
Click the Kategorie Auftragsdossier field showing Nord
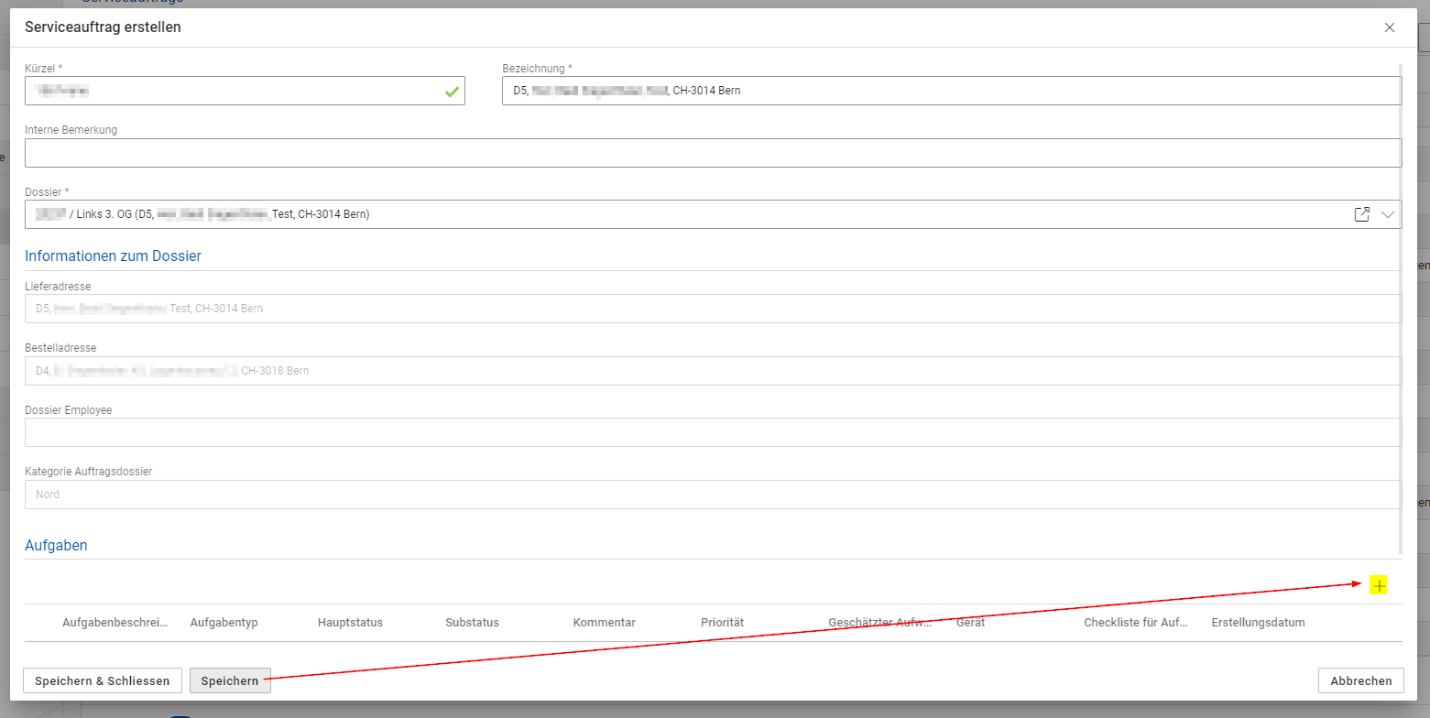pos(713,495)
